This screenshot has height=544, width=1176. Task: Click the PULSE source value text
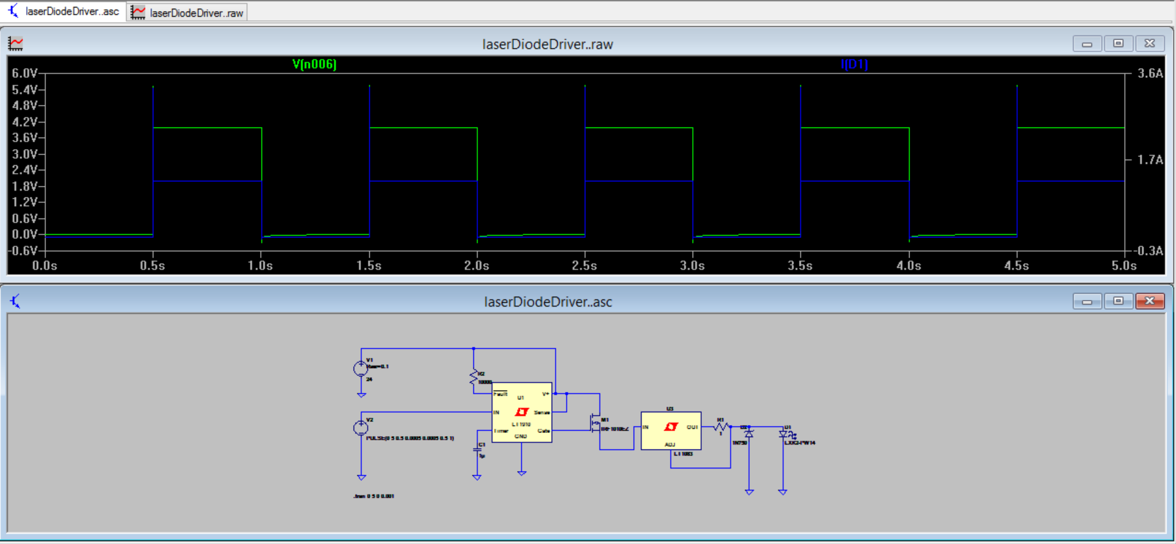click(x=410, y=439)
